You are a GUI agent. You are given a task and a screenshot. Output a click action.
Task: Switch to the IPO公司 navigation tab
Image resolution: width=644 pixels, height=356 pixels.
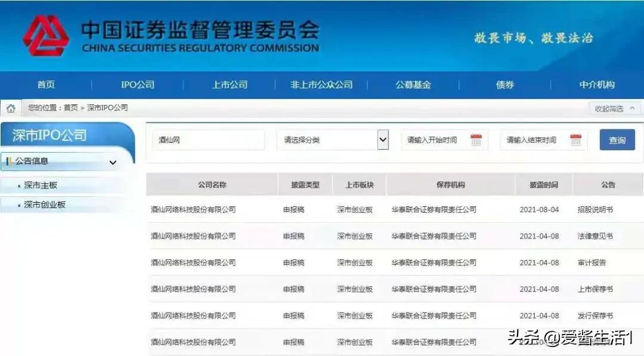(x=137, y=84)
